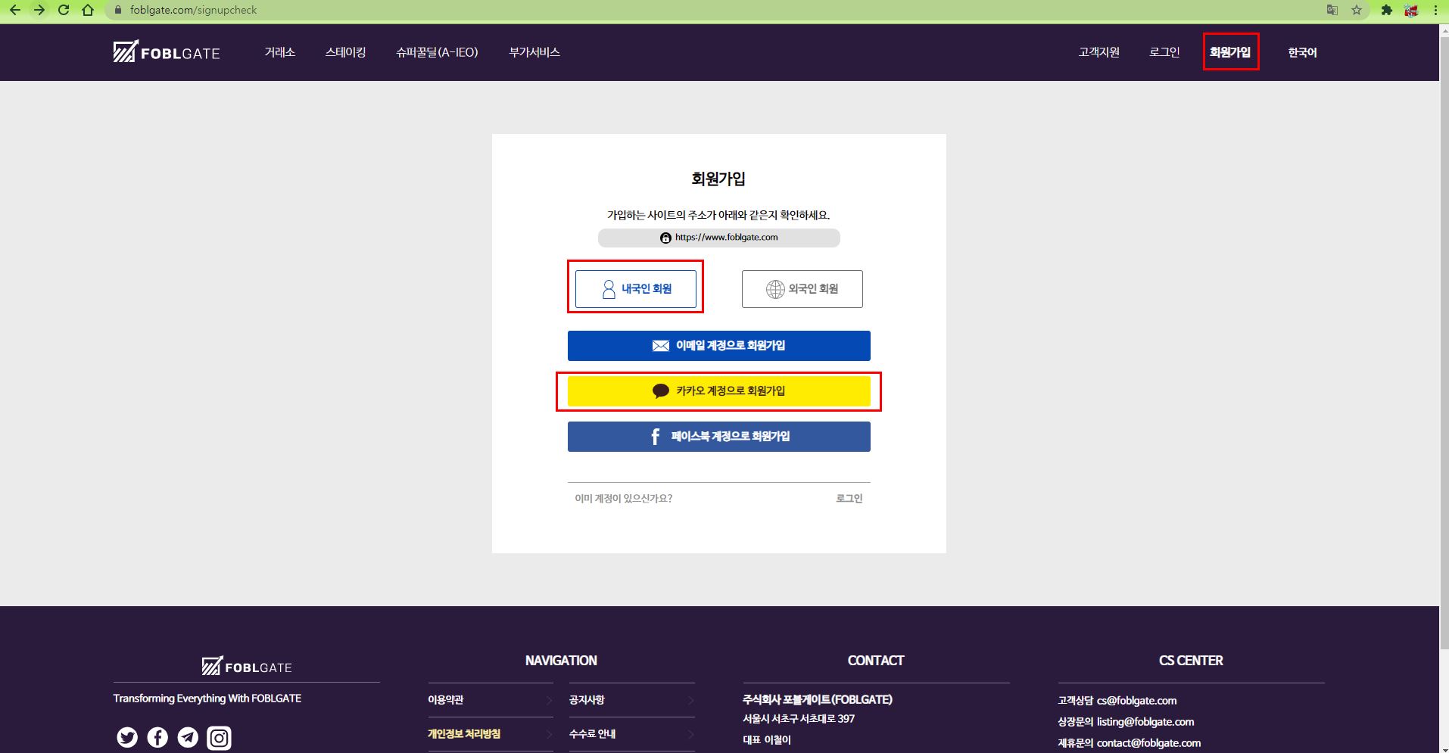
Task: Go to 로그인 in header
Action: 1164,52
